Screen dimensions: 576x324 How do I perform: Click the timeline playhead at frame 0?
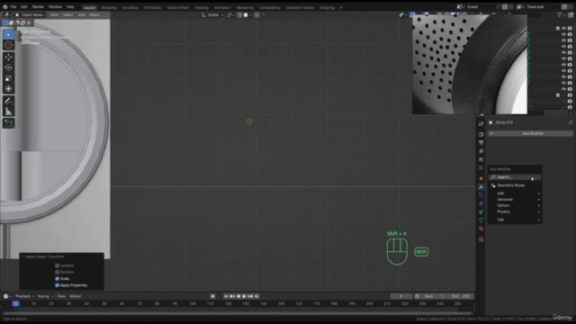[15, 304]
